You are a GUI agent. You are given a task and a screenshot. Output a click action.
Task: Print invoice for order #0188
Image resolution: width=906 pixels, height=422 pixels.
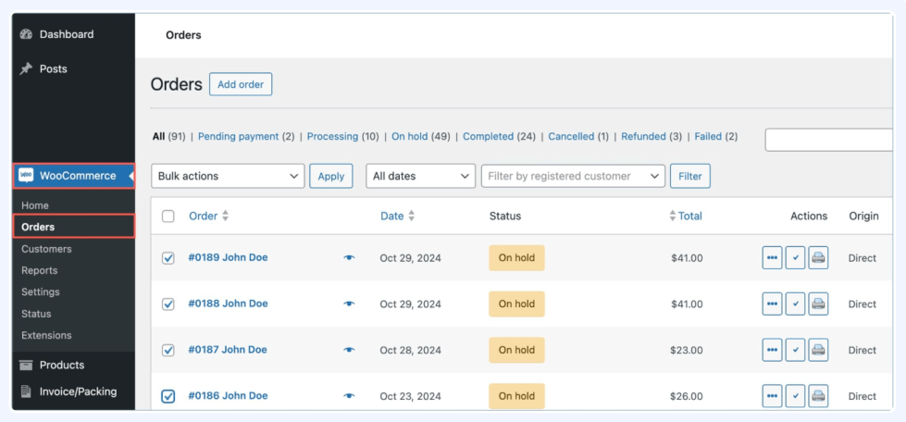[818, 304]
